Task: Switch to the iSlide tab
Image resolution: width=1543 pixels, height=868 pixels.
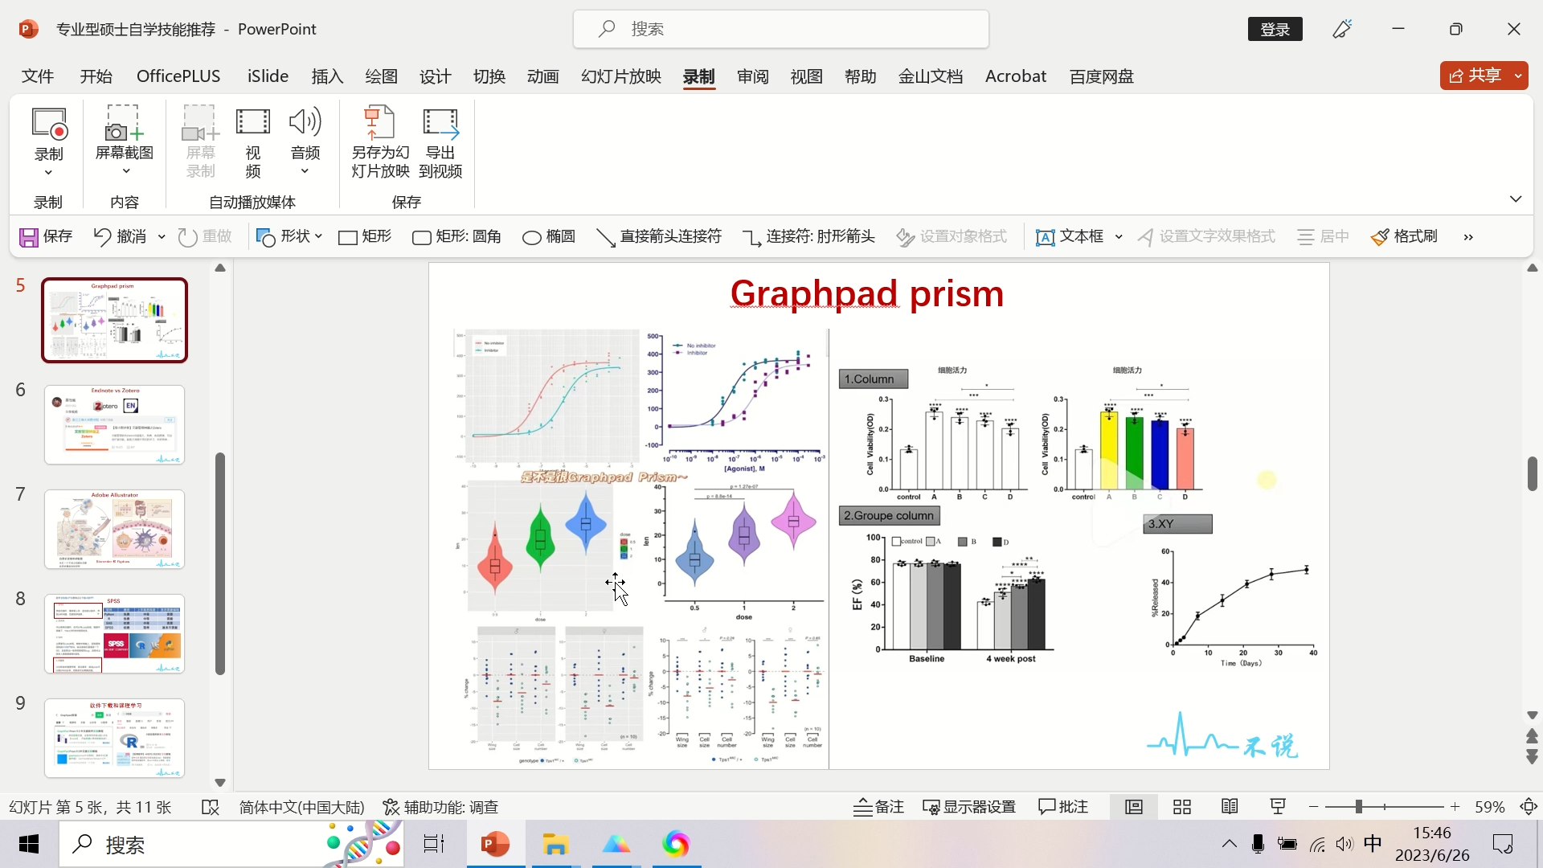Action: point(268,76)
